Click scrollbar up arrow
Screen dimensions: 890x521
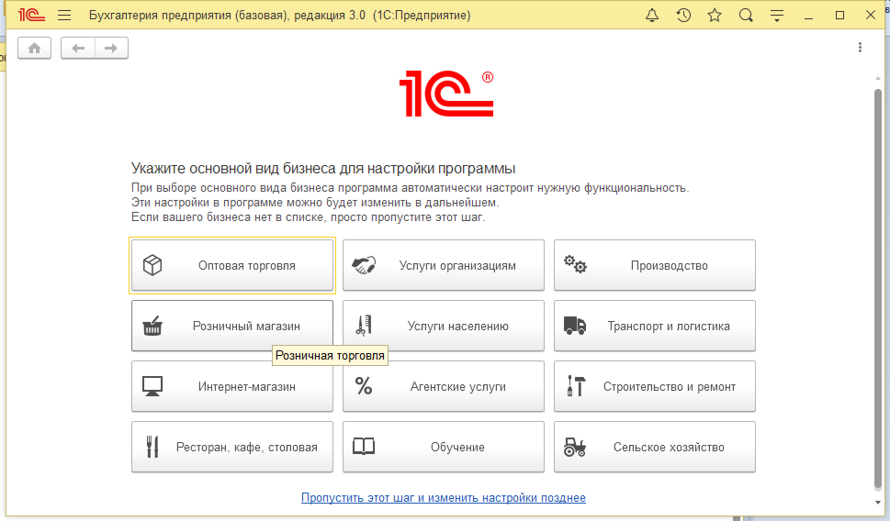point(877,79)
